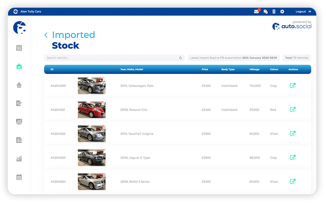Click the 124,000 mileage value
This screenshot has width=324, height=202.
point(255,86)
